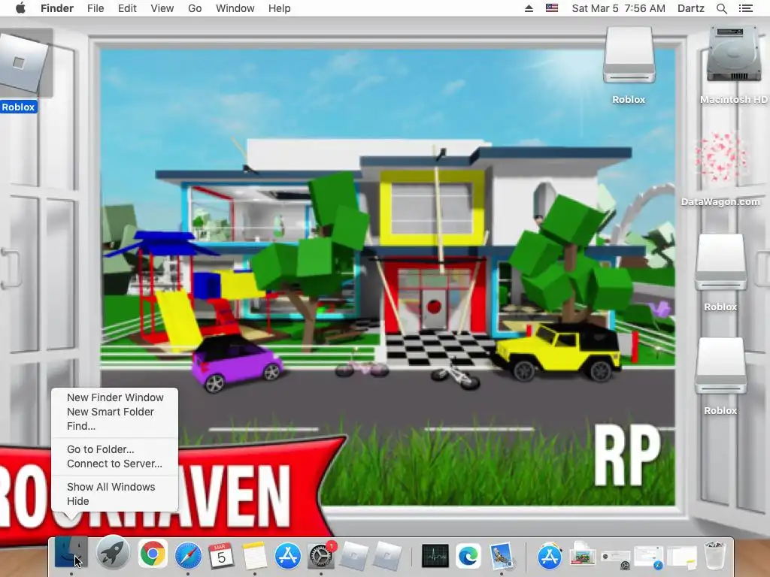Open the Apple menu

point(20,8)
